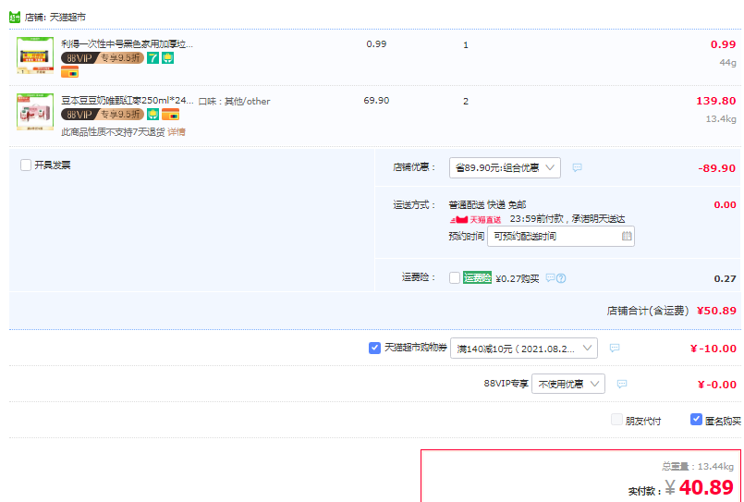
Task: Click green shield guarantee icon on 豆本豆 item
Action: (x=152, y=115)
